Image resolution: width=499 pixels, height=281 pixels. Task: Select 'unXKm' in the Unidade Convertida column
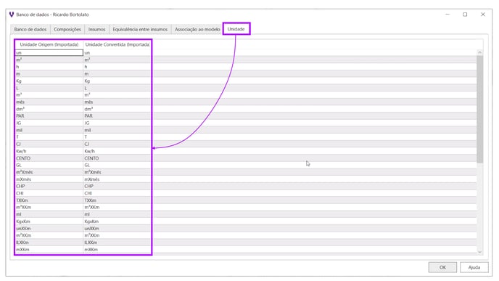pyautogui.click(x=117, y=228)
